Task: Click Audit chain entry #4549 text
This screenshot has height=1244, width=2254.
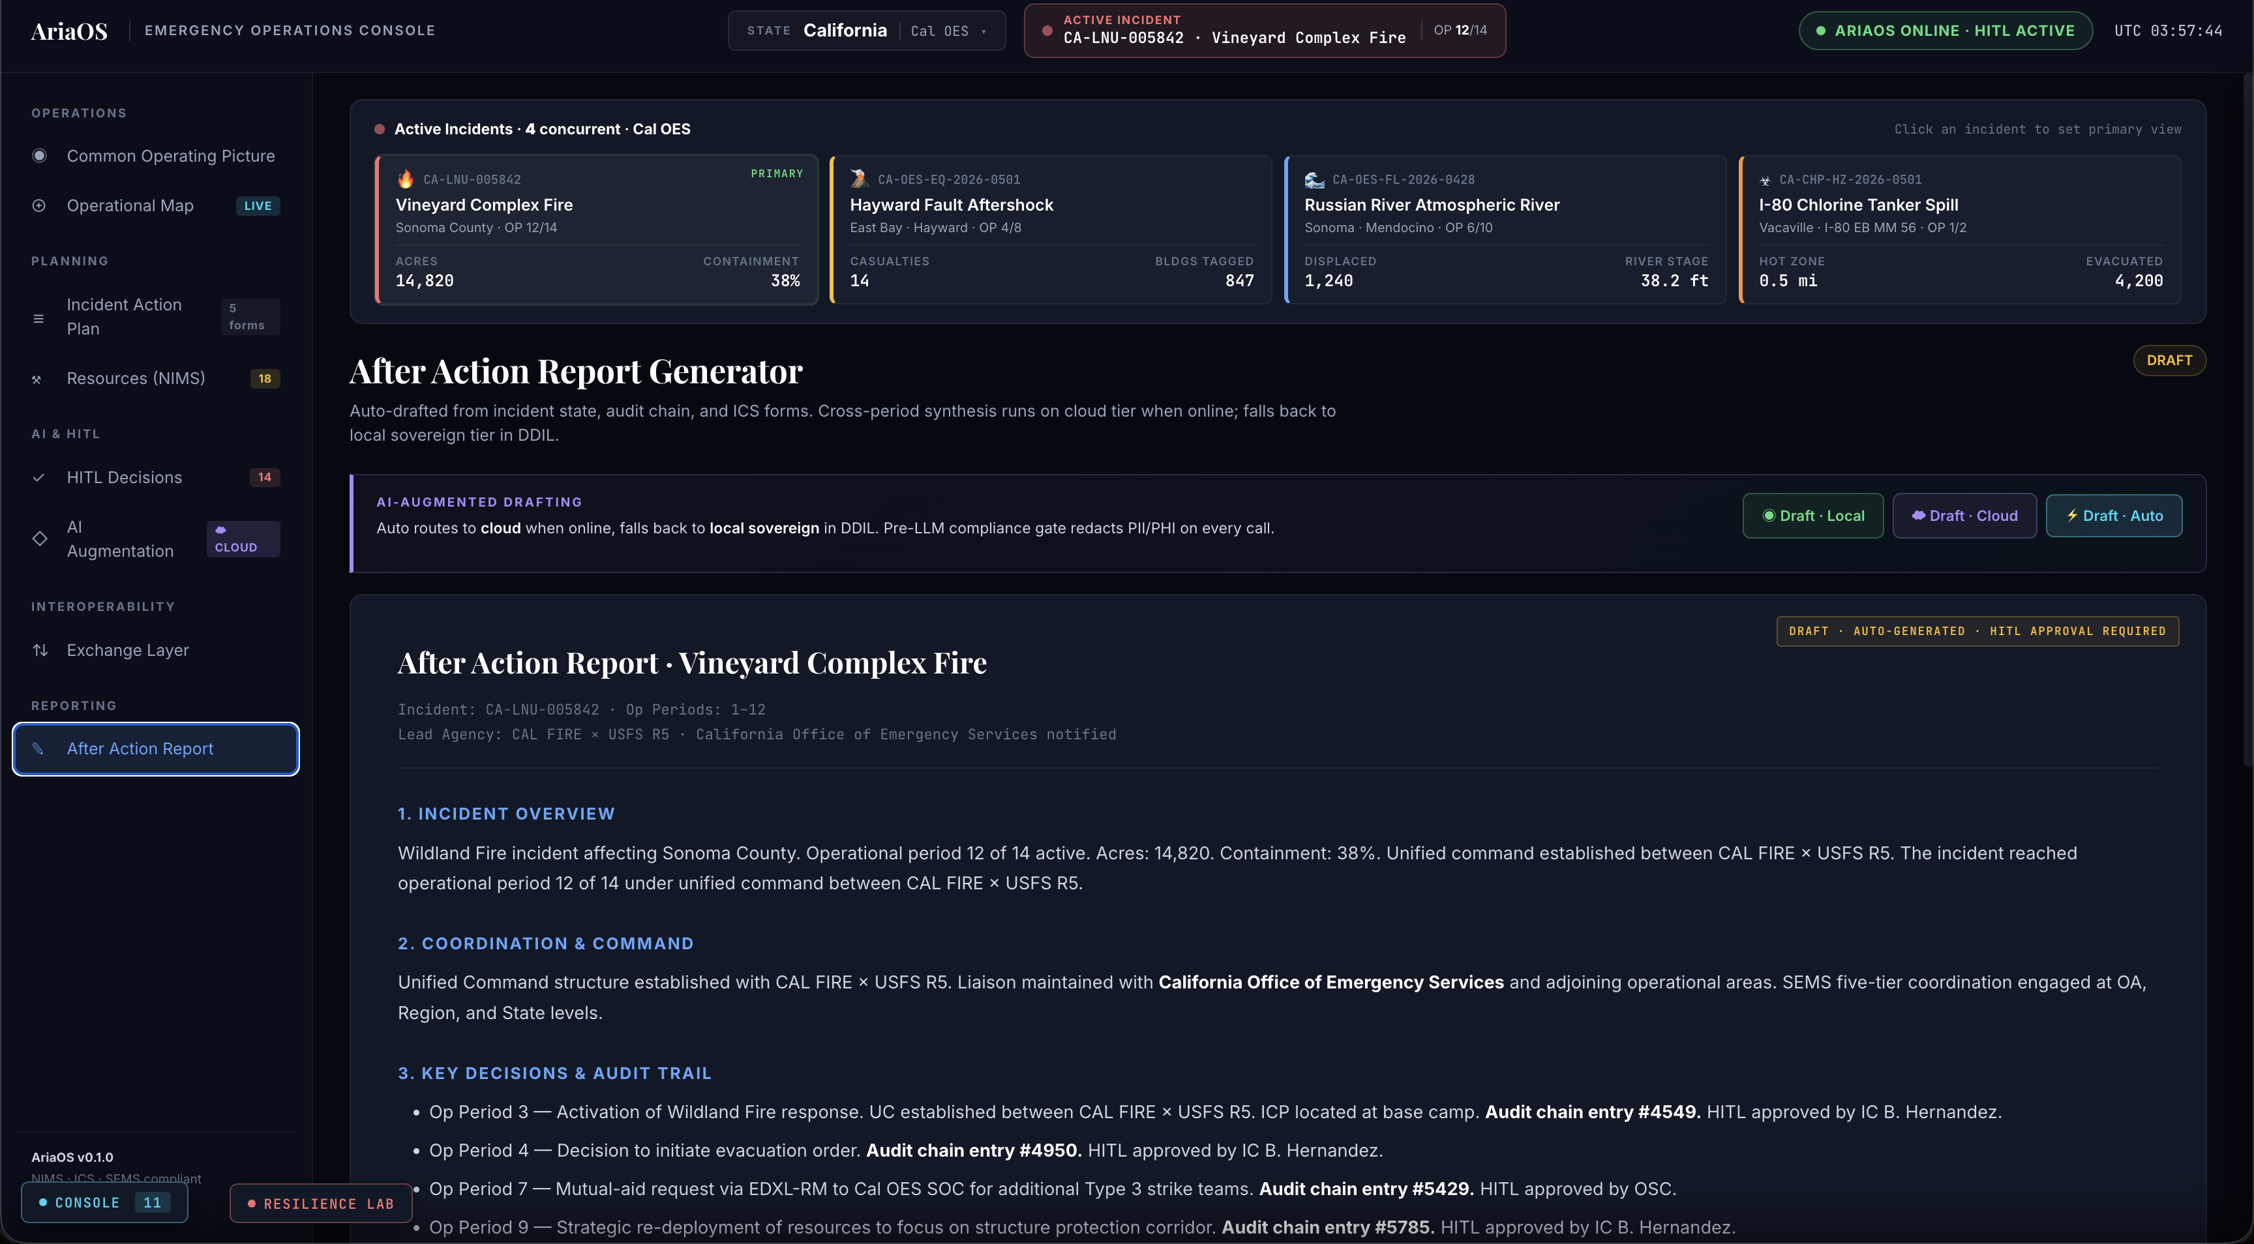Action: (x=1593, y=1112)
